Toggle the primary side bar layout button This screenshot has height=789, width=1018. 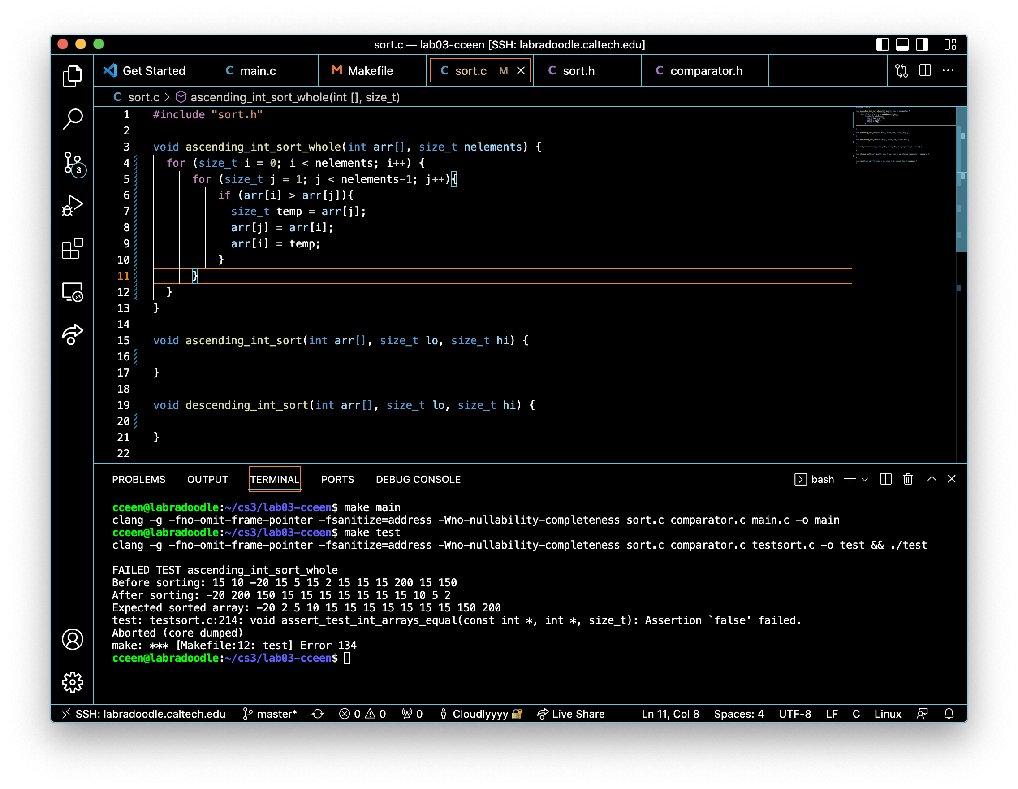pos(882,44)
